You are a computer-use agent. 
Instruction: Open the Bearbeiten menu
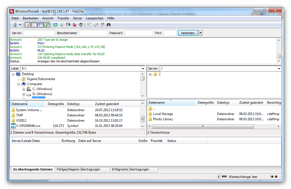coord(31,18)
